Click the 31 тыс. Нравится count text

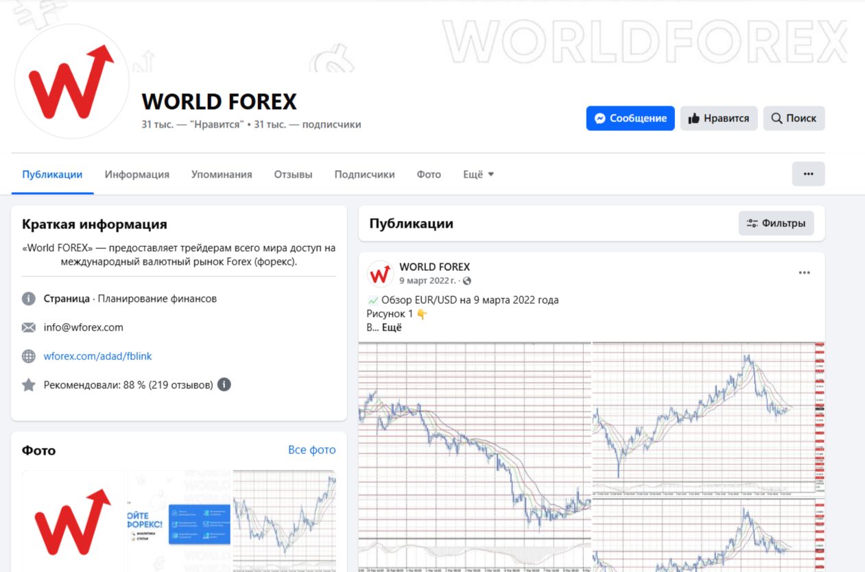(x=193, y=125)
